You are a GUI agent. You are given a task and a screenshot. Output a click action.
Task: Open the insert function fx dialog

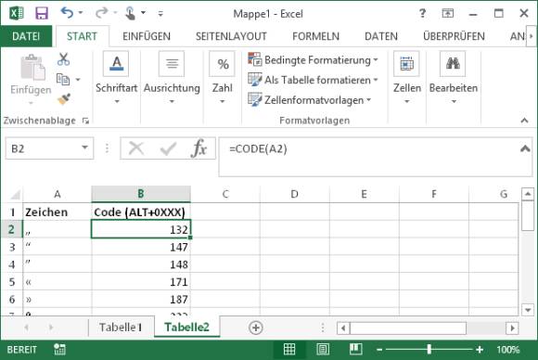click(199, 148)
